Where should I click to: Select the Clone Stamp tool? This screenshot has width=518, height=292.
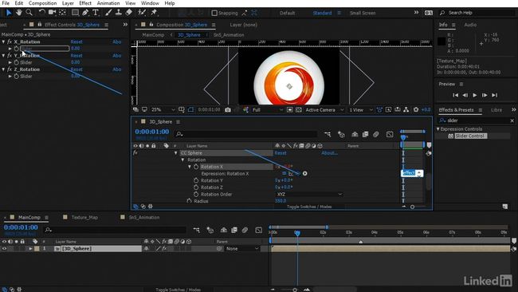(x=119, y=13)
